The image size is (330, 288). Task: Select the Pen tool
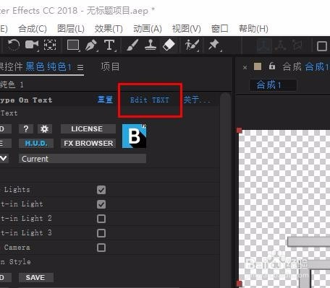[91, 45]
